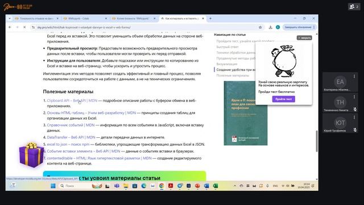Open Excel from the taskbar
This screenshot has height=205, width=364.
pyautogui.click(x=216, y=186)
